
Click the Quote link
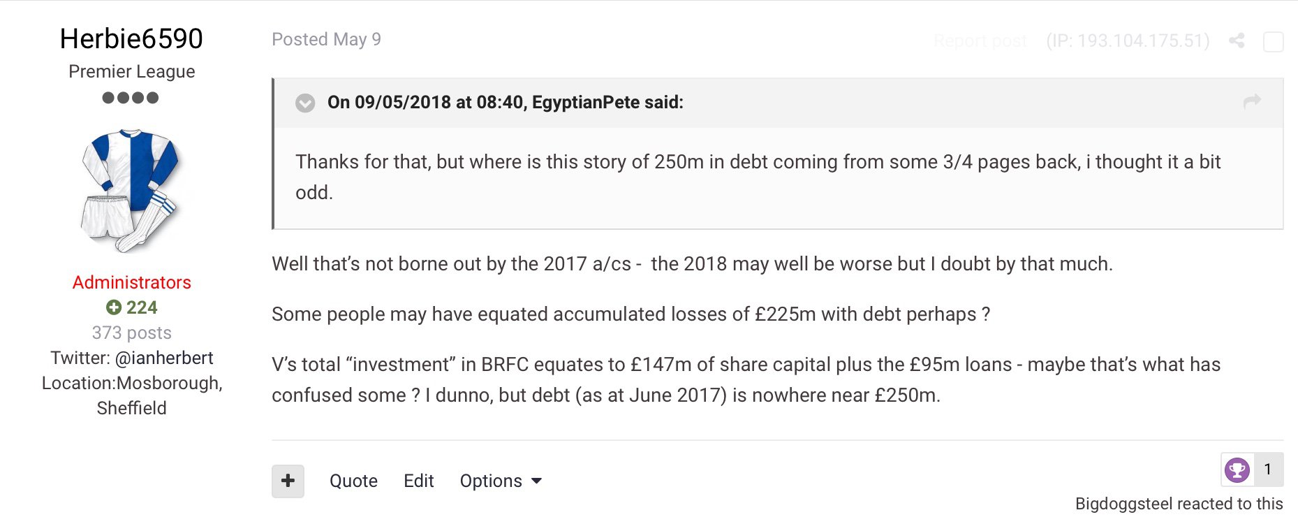(x=353, y=481)
